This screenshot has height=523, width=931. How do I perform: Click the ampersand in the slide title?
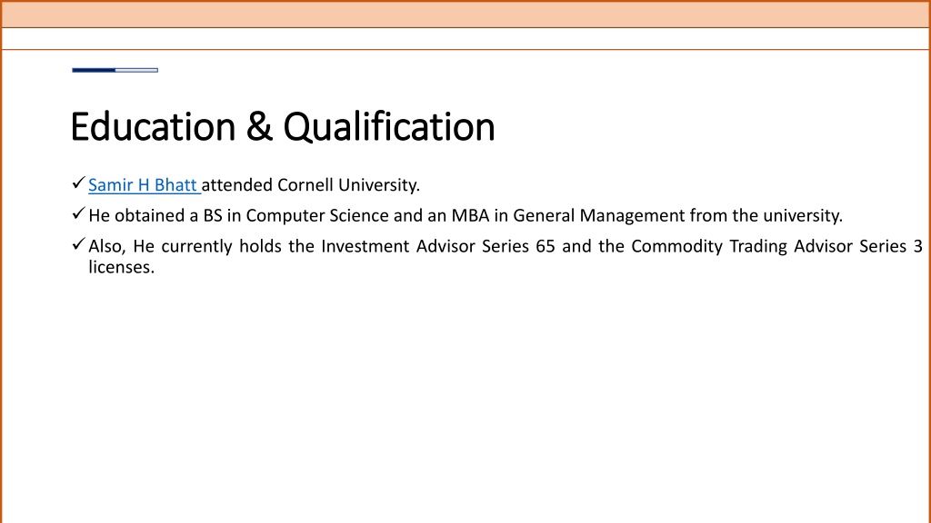click(259, 126)
